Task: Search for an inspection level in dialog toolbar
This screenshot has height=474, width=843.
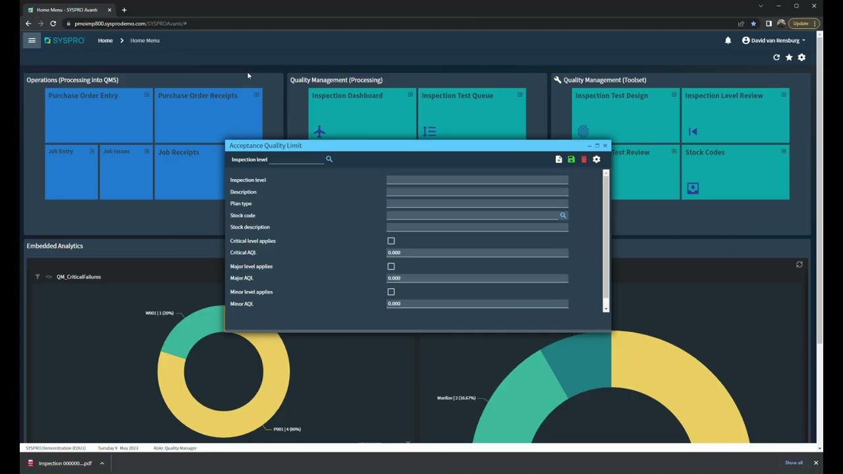Action: click(x=329, y=159)
